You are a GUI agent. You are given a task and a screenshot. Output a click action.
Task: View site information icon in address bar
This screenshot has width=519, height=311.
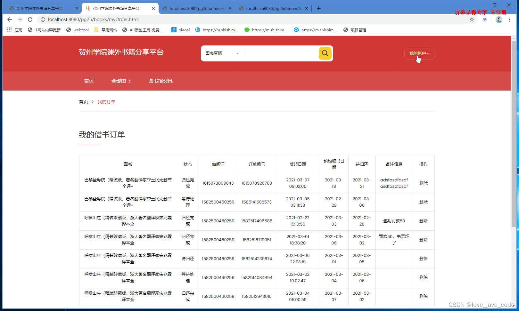tap(43, 20)
